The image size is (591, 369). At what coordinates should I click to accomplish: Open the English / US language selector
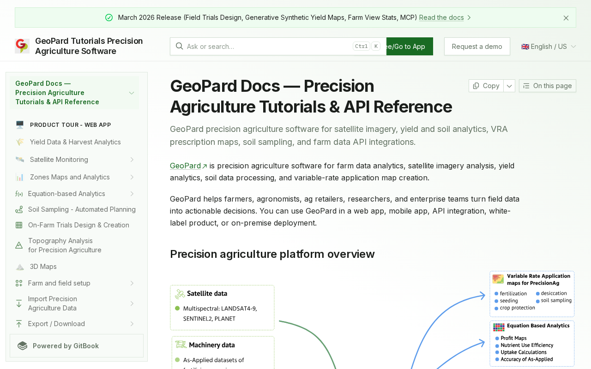pyautogui.click(x=549, y=47)
